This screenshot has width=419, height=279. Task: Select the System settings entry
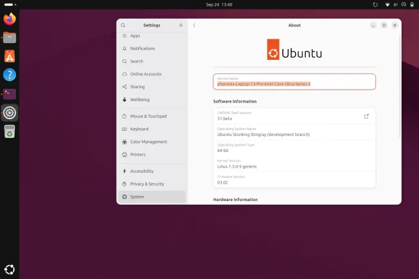(x=152, y=197)
